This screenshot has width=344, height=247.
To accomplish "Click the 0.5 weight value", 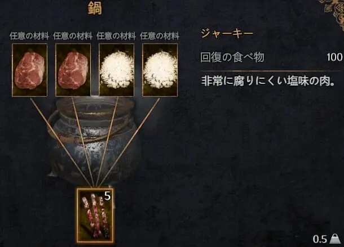I will 320,239.
